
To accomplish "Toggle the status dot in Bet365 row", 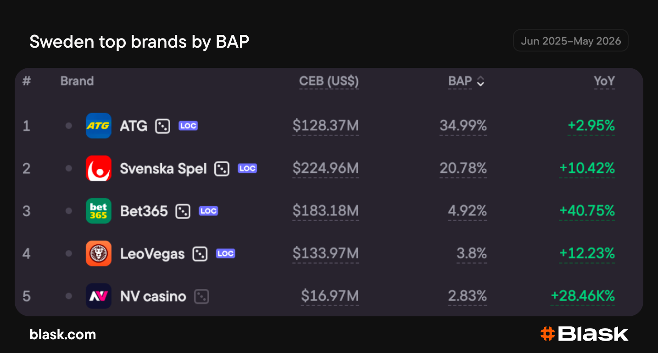I will (69, 211).
